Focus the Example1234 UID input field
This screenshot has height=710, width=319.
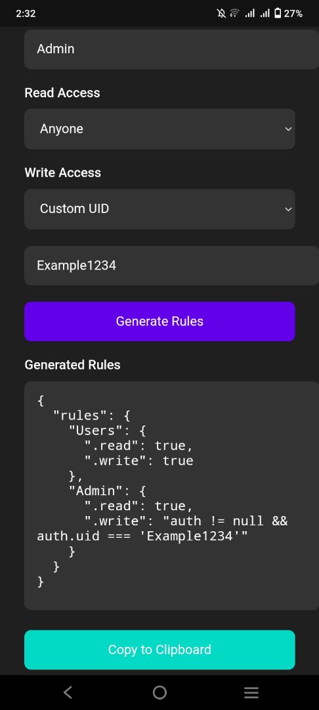click(x=172, y=266)
